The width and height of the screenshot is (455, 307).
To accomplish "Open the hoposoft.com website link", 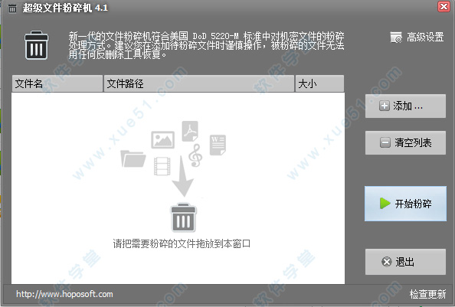I will (x=64, y=294).
